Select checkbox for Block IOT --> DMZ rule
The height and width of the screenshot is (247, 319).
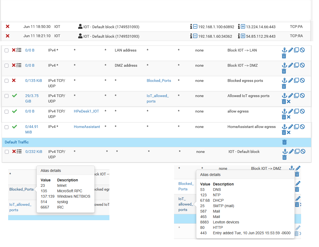[x=7, y=66]
